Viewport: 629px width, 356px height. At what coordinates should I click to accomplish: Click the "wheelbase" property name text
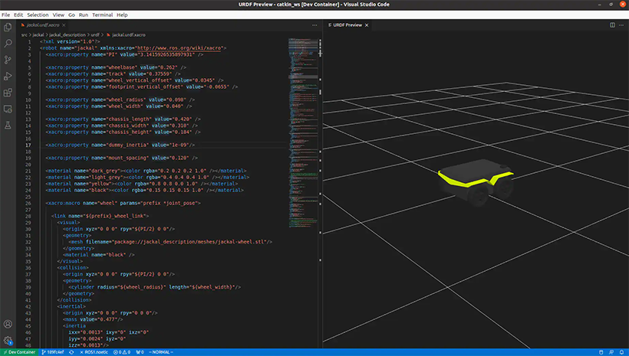121,67
